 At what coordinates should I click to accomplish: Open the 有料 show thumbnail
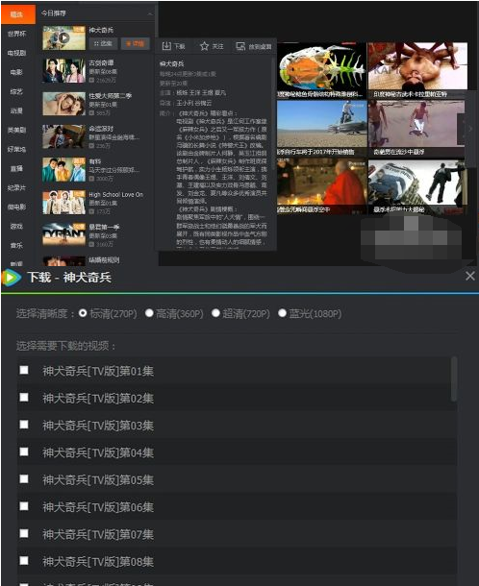tap(64, 169)
